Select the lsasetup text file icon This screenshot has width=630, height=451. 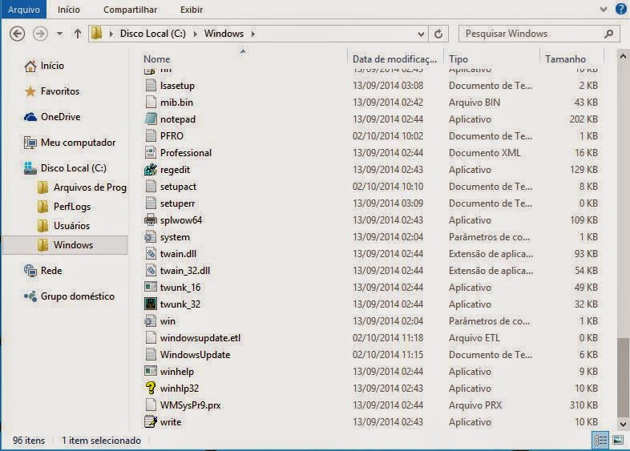151,85
